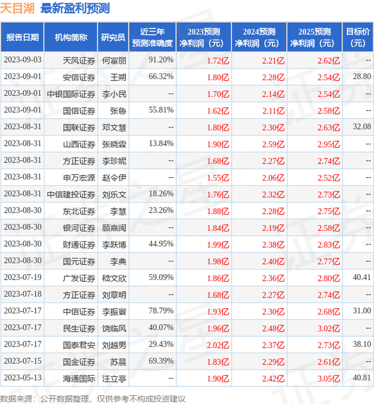This screenshot has width=374, height=404.
Task: Click the 2.95亿 2025 forecast value
Action: click(328, 144)
